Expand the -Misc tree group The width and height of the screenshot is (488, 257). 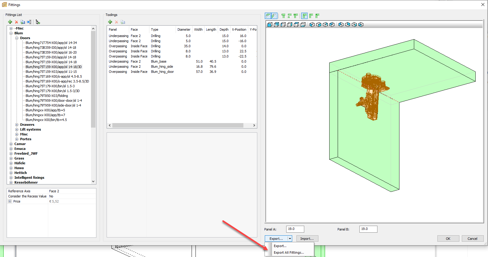click(11, 29)
